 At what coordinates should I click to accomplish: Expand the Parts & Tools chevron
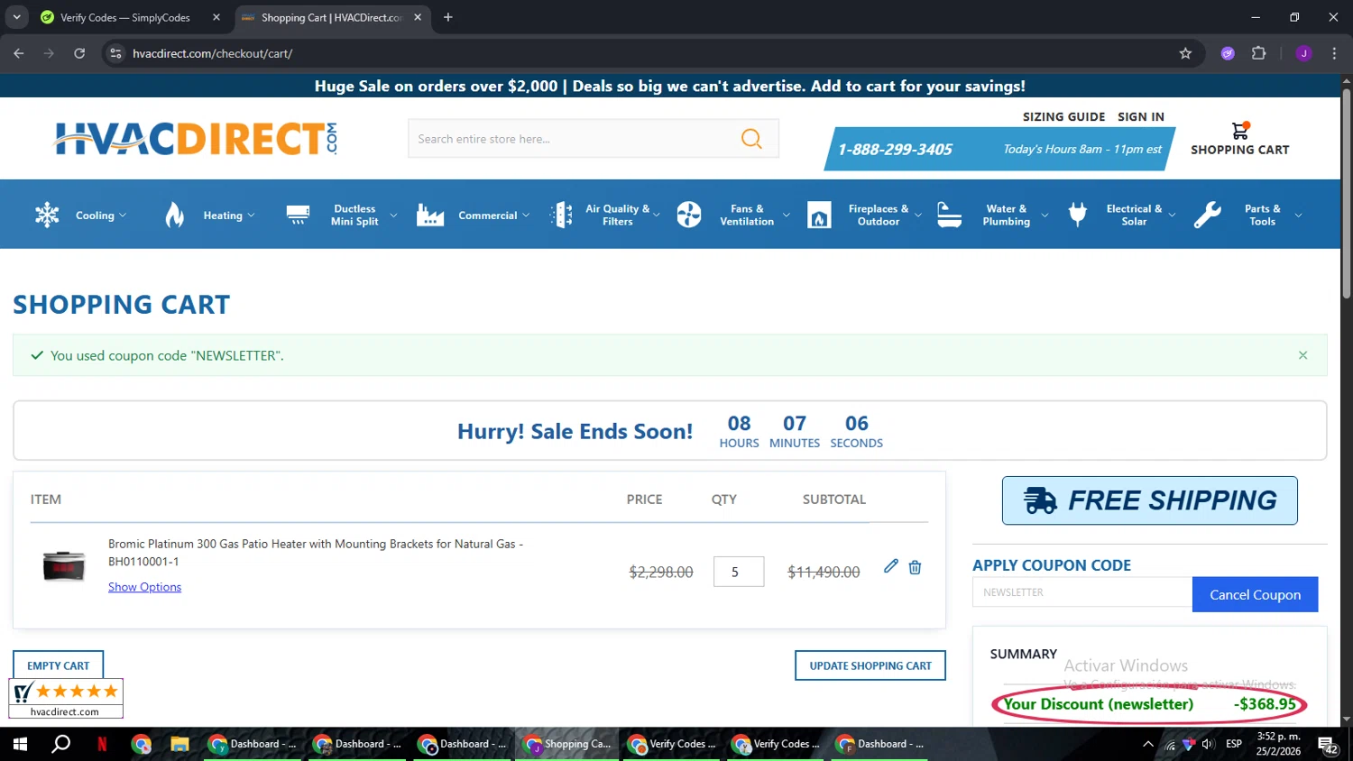[x=1298, y=215]
